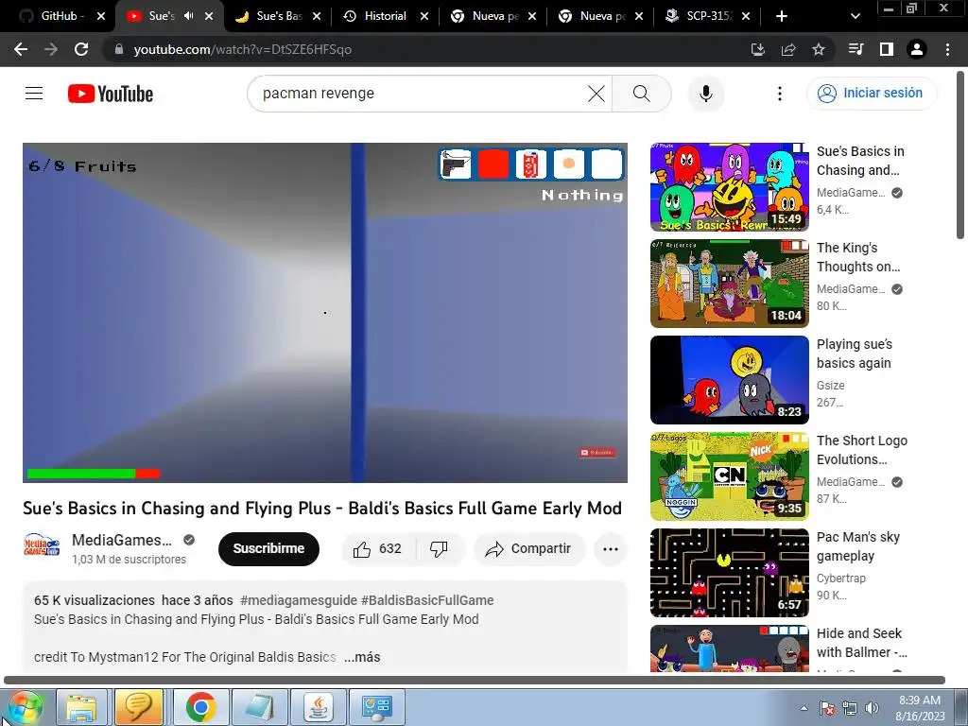Click the youtube.com address bar URL
Viewport: 968px width, 726px height.
coord(243,49)
